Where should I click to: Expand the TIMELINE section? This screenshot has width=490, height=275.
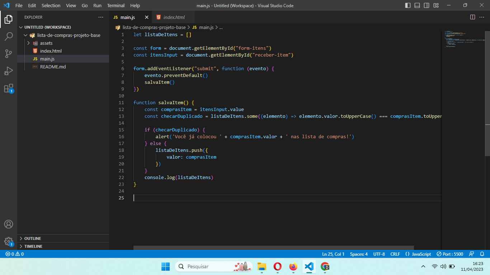(x=63, y=246)
